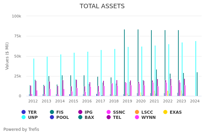Select the POOL legend circle
Viewport: 205px width, 137px height.
(x=52, y=117)
